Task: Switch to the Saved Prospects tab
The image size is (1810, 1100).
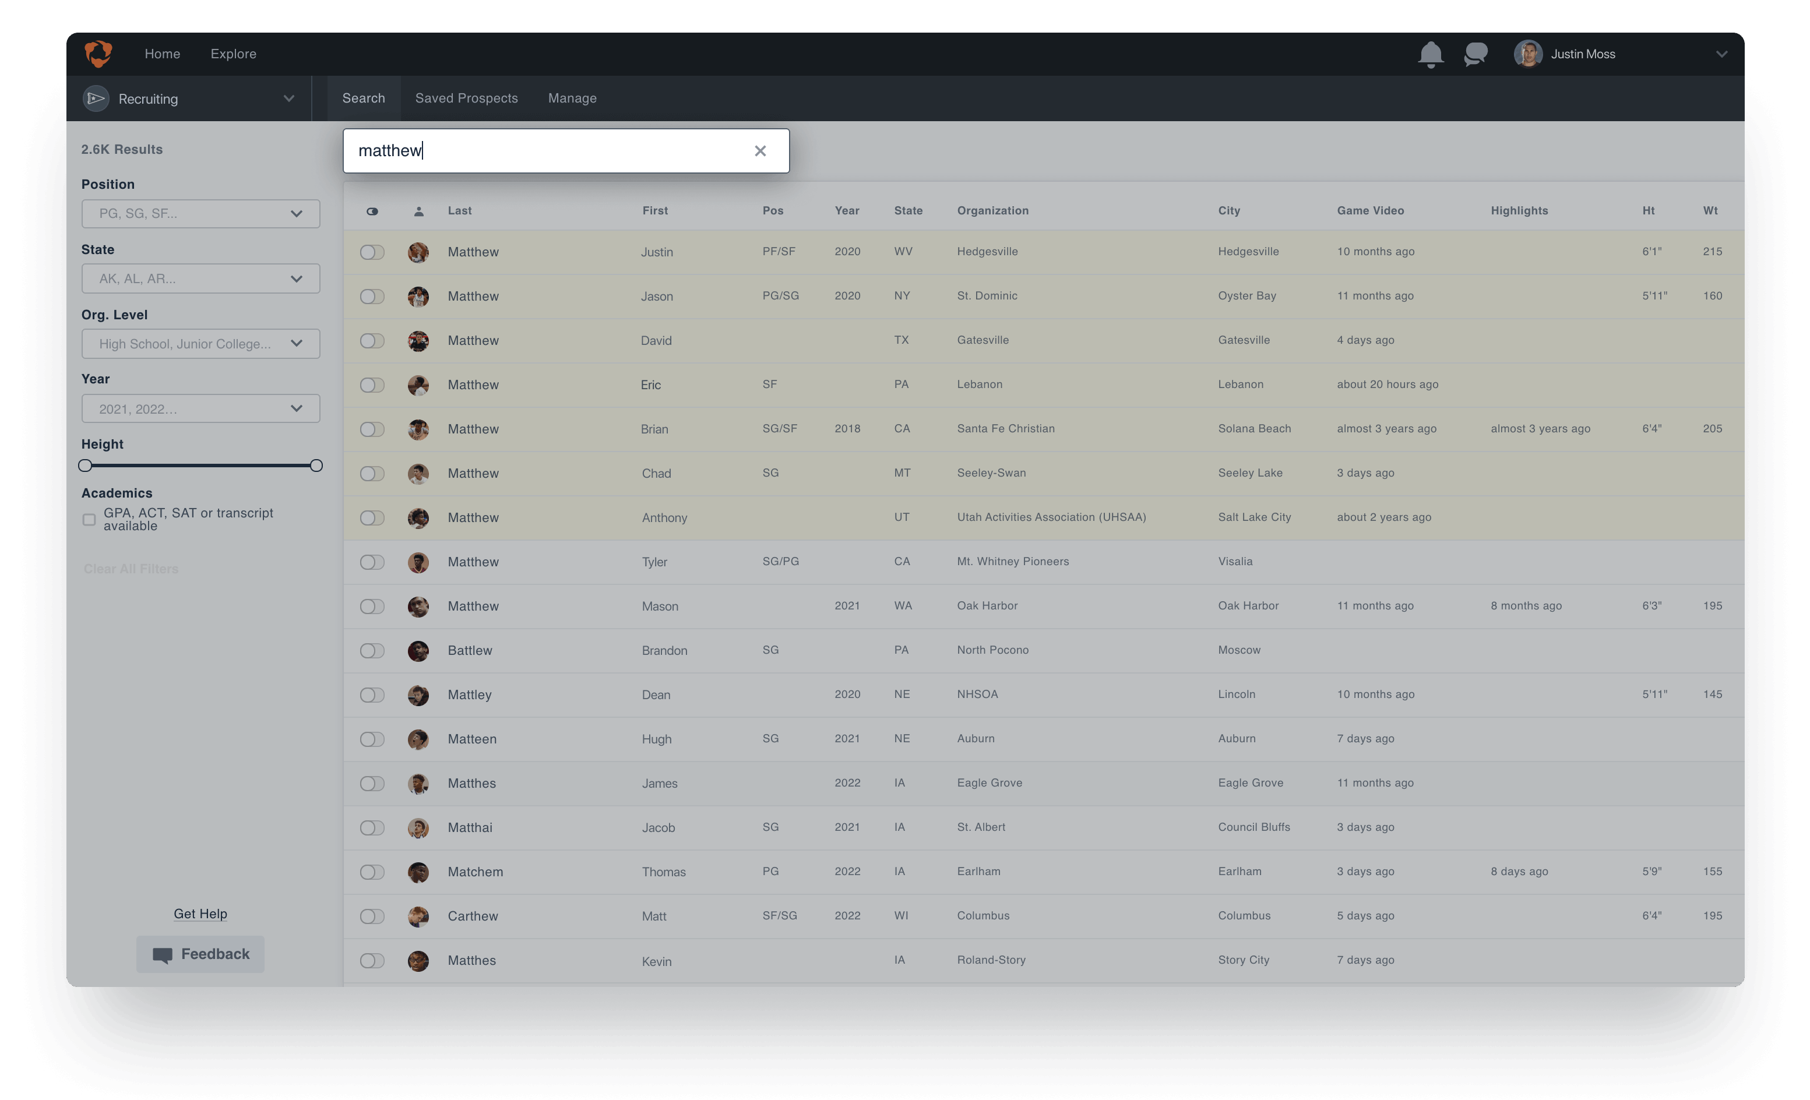Action: tap(466, 98)
